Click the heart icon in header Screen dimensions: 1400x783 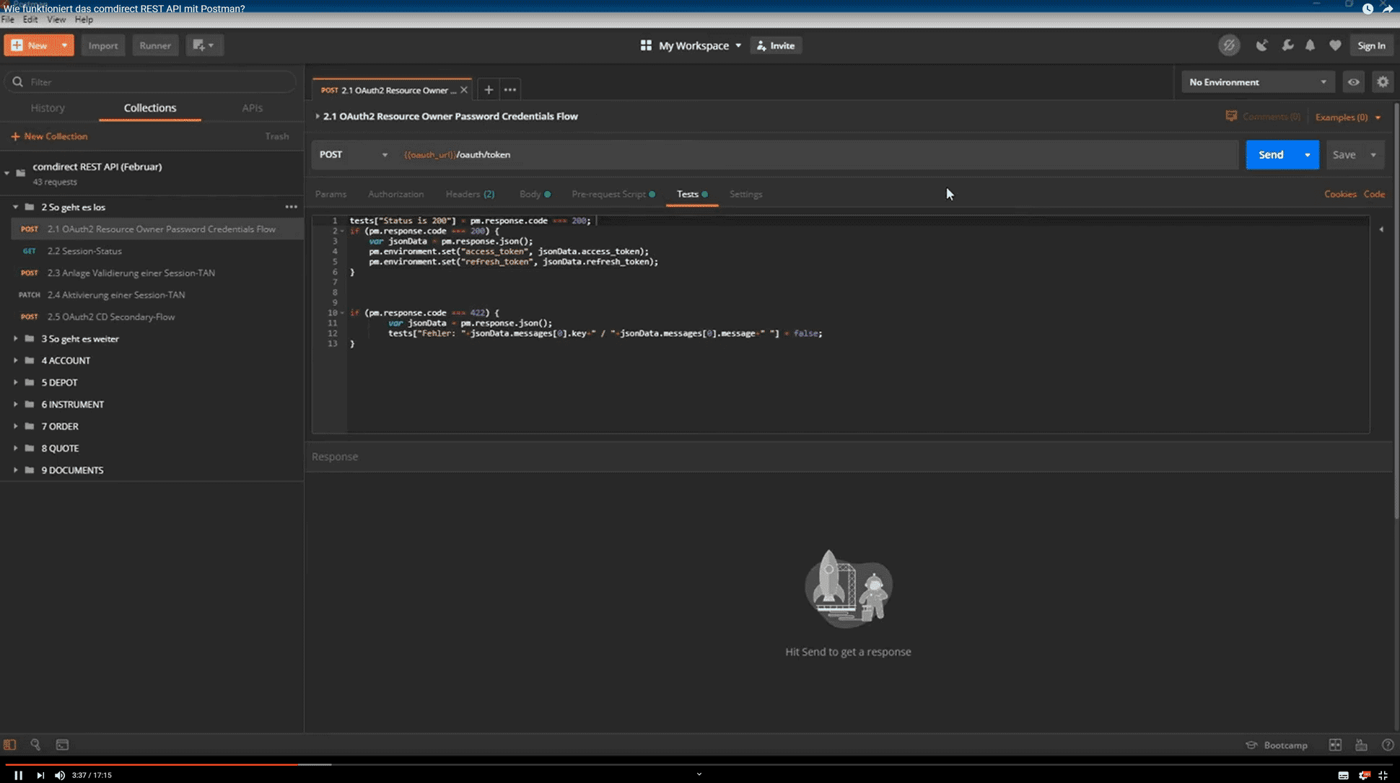pyautogui.click(x=1335, y=45)
